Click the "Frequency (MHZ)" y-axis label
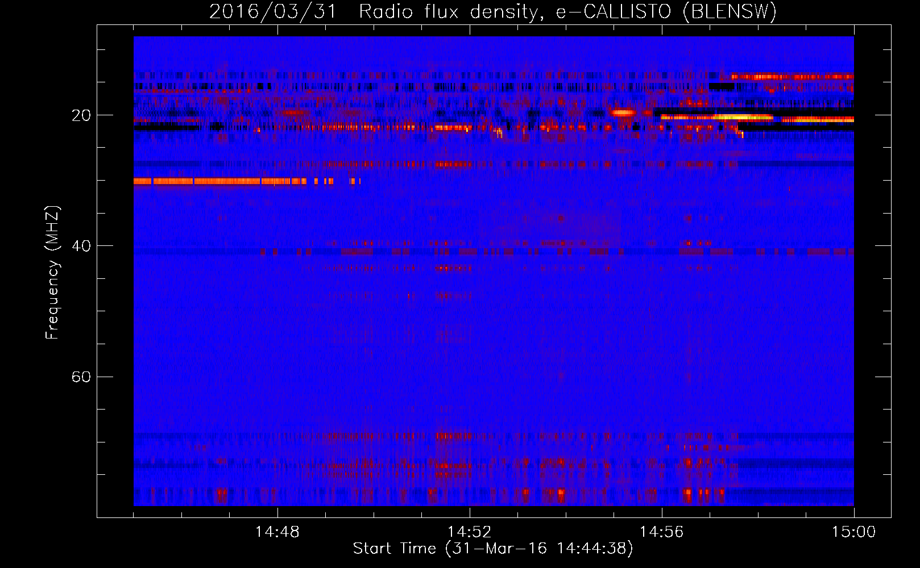The height and width of the screenshot is (568, 920). point(52,273)
